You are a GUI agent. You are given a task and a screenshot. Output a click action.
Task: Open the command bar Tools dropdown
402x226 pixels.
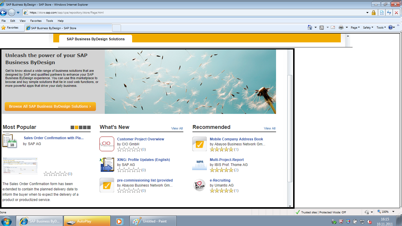381,27
